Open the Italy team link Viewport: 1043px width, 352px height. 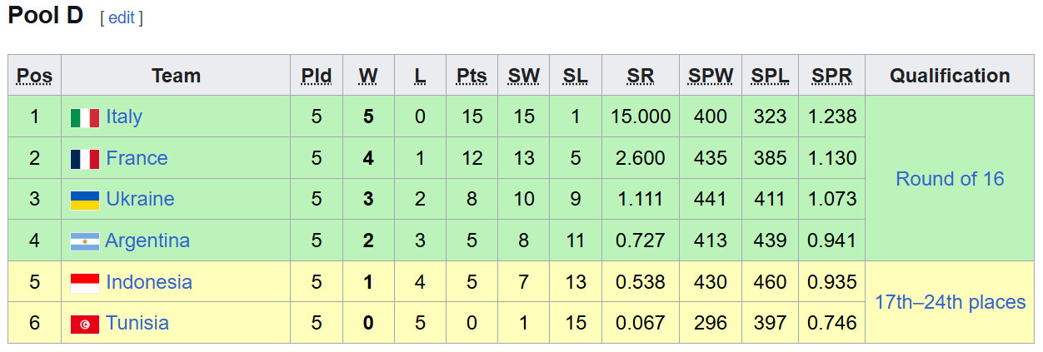pyautogui.click(x=124, y=117)
